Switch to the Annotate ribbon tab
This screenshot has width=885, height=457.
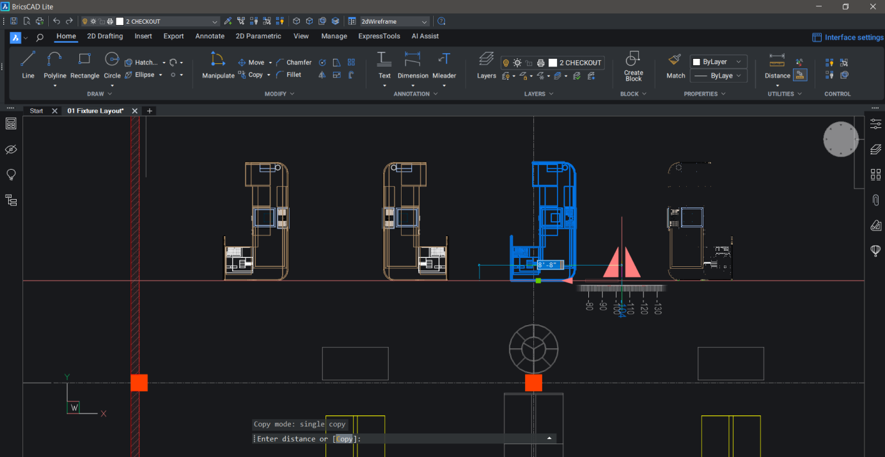[210, 36]
